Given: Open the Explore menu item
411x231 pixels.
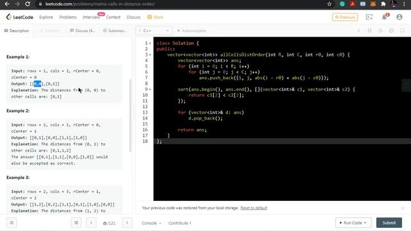Looking at the screenshot, I should (46, 17).
